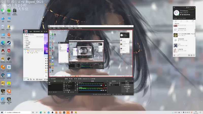Open the OBS Studio desktop shortcut

(x=9, y=60)
